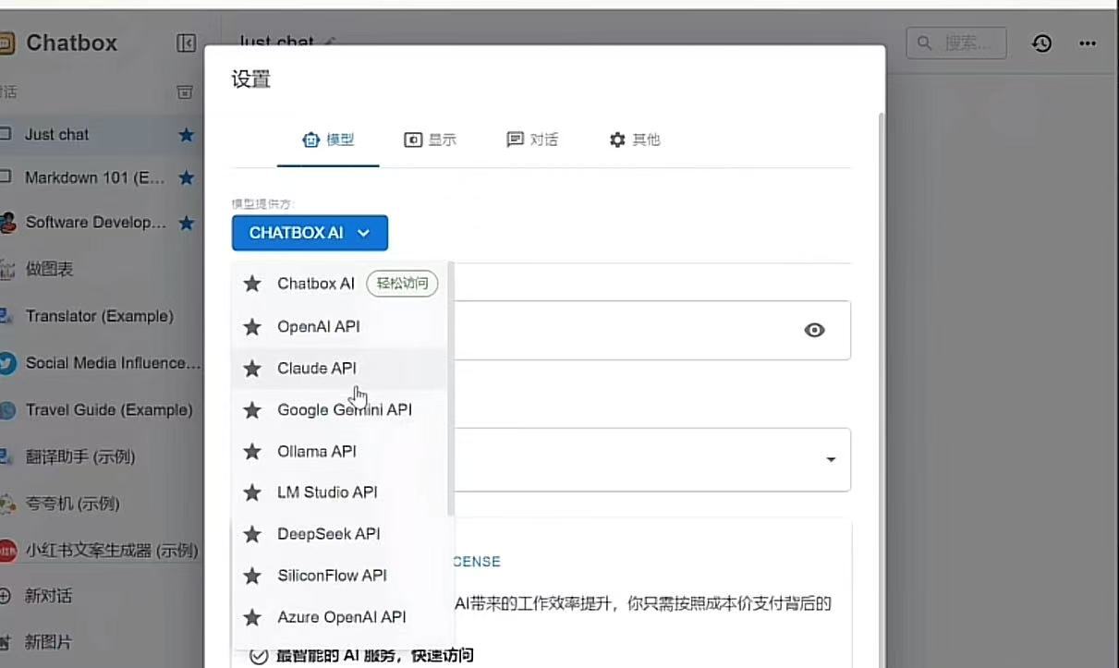The image size is (1119, 668).
Task: Click the search box in the header
Action: [x=956, y=43]
